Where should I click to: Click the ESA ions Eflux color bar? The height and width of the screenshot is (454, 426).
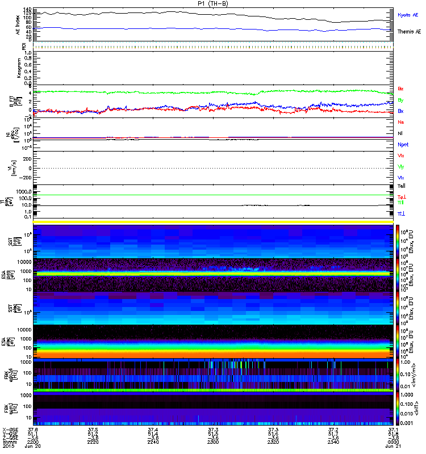point(398,275)
